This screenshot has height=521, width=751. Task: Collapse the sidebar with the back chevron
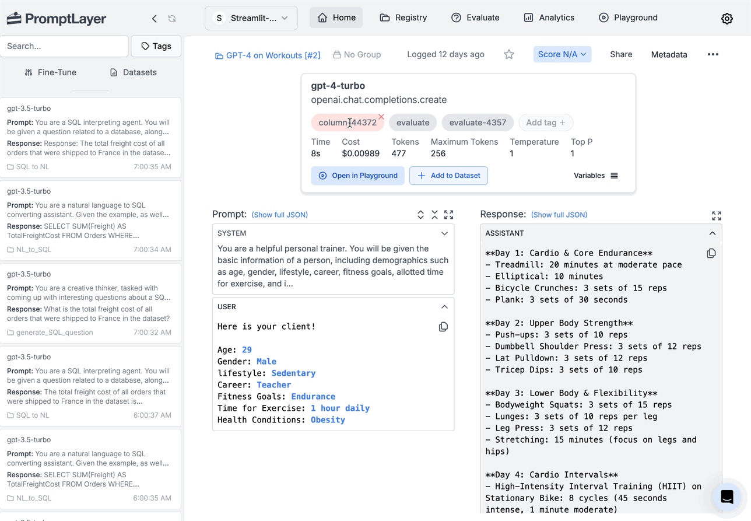click(155, 19)
